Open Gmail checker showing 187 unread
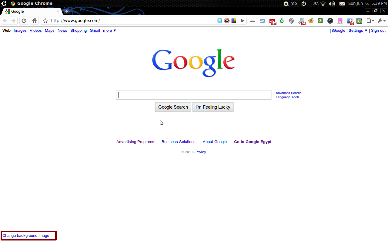Viewport: 388px width, 242px height. [x=273, y=21]
